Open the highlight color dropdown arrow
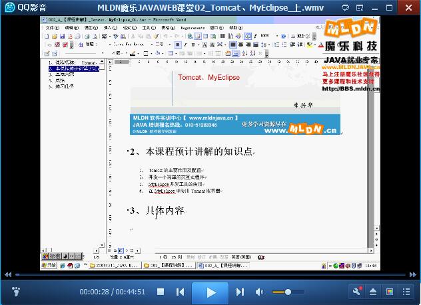 [x=315, y=45]
